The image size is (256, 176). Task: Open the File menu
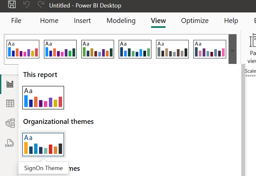[16, 21]
